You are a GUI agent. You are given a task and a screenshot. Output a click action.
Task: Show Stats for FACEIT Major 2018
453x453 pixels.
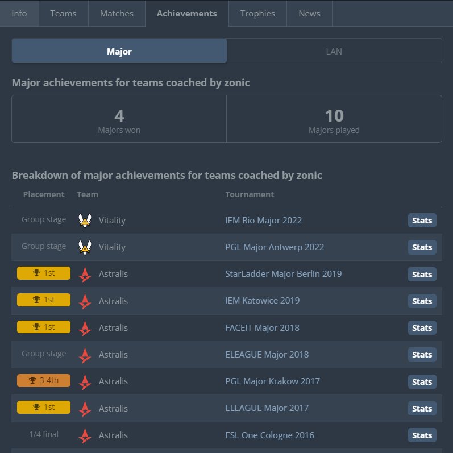click(x=422, y=328)
